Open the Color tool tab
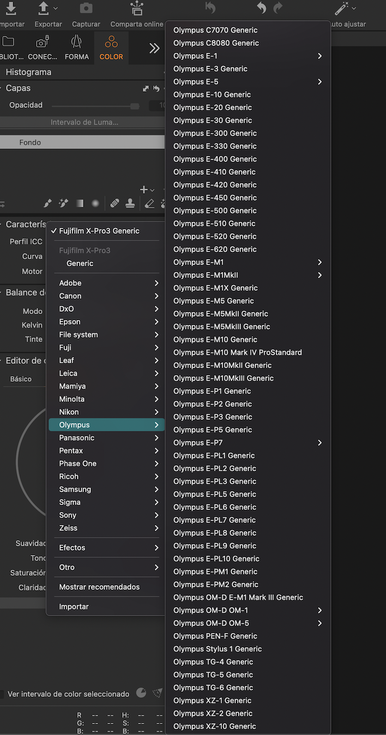 (x=111, y=47)
